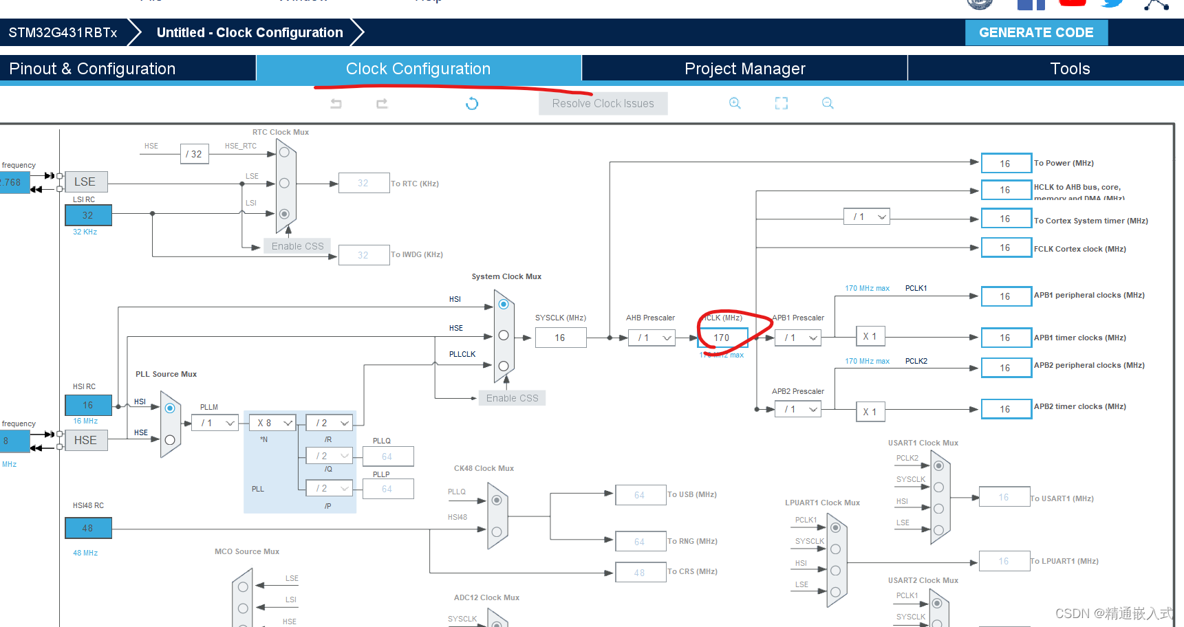Select HSE in PLL Source Mux
Viewport: 1184px width, 627px height.
point(170,440)
